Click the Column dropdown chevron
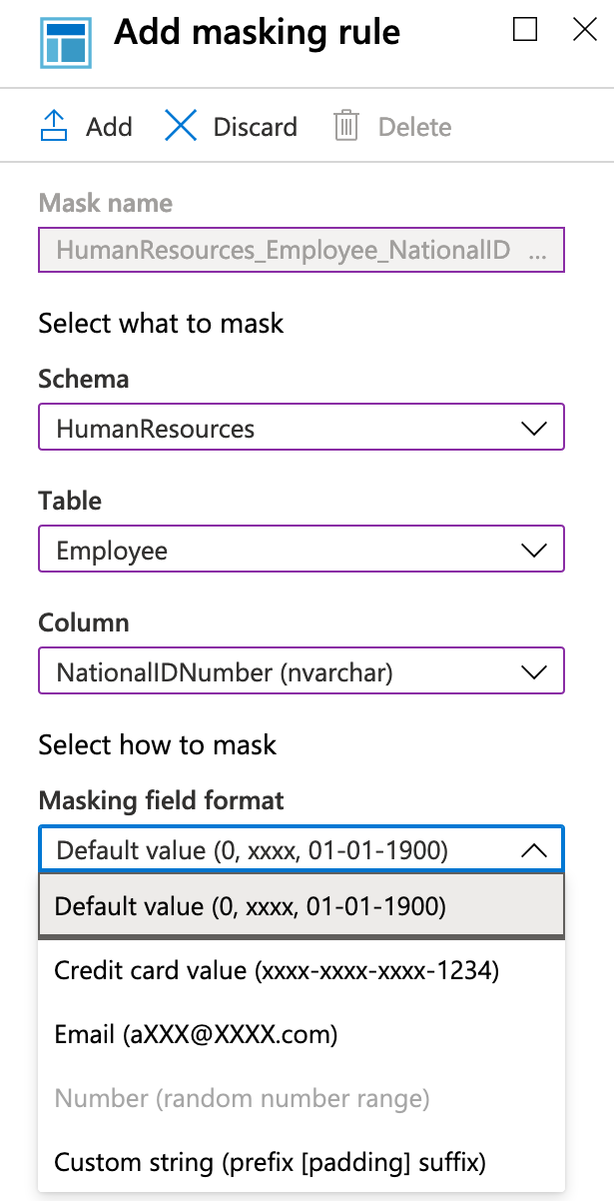Screen dimensions: 614x1201 coord(534,670)
